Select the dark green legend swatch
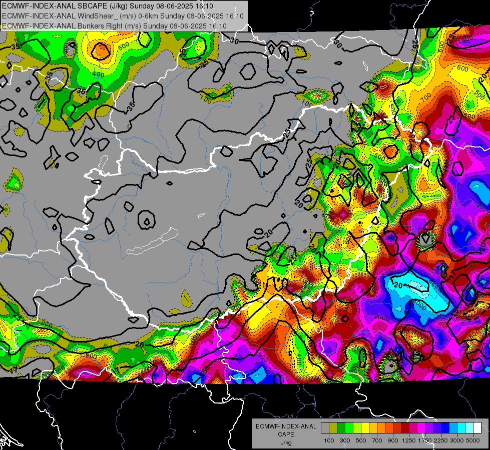490x450 pixels. click(x=341, y=428)
